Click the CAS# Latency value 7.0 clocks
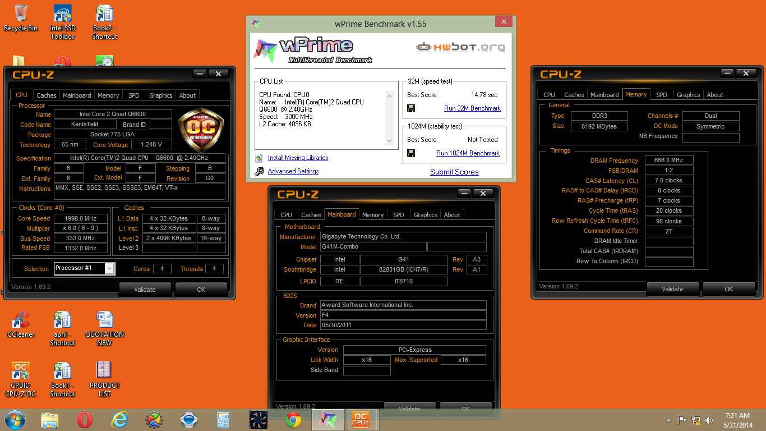This screenshot has width=766, height=431. (x=669, y=181)
